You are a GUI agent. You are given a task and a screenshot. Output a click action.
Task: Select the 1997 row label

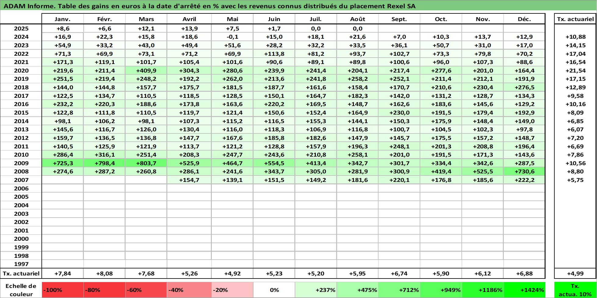(21, 264)
